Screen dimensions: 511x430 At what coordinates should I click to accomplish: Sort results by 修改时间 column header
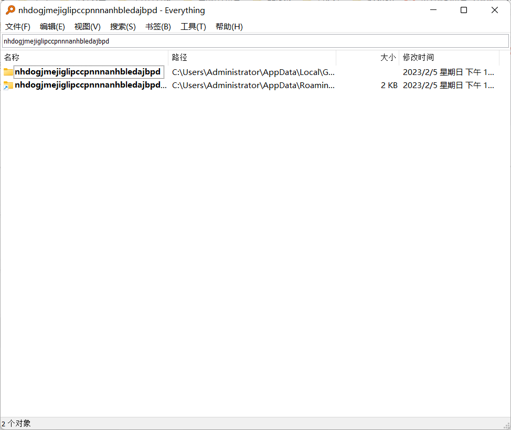tap(449, 58)
